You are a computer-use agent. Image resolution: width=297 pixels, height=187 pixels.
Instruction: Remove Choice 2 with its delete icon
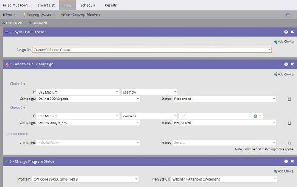289,123
